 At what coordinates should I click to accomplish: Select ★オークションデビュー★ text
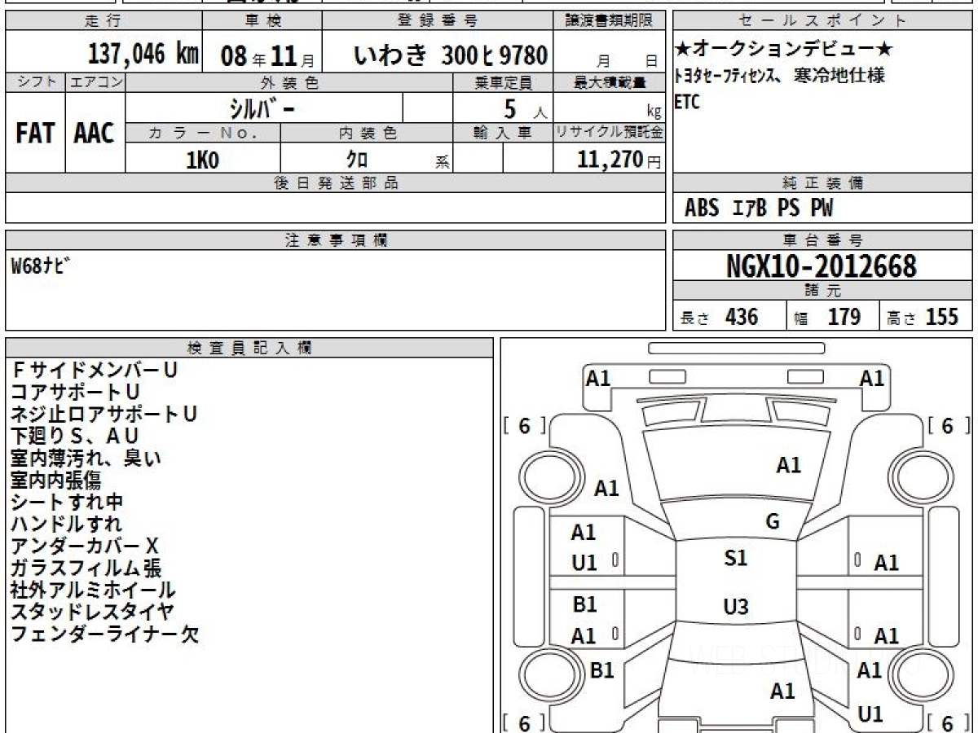(x=785, y=50)
